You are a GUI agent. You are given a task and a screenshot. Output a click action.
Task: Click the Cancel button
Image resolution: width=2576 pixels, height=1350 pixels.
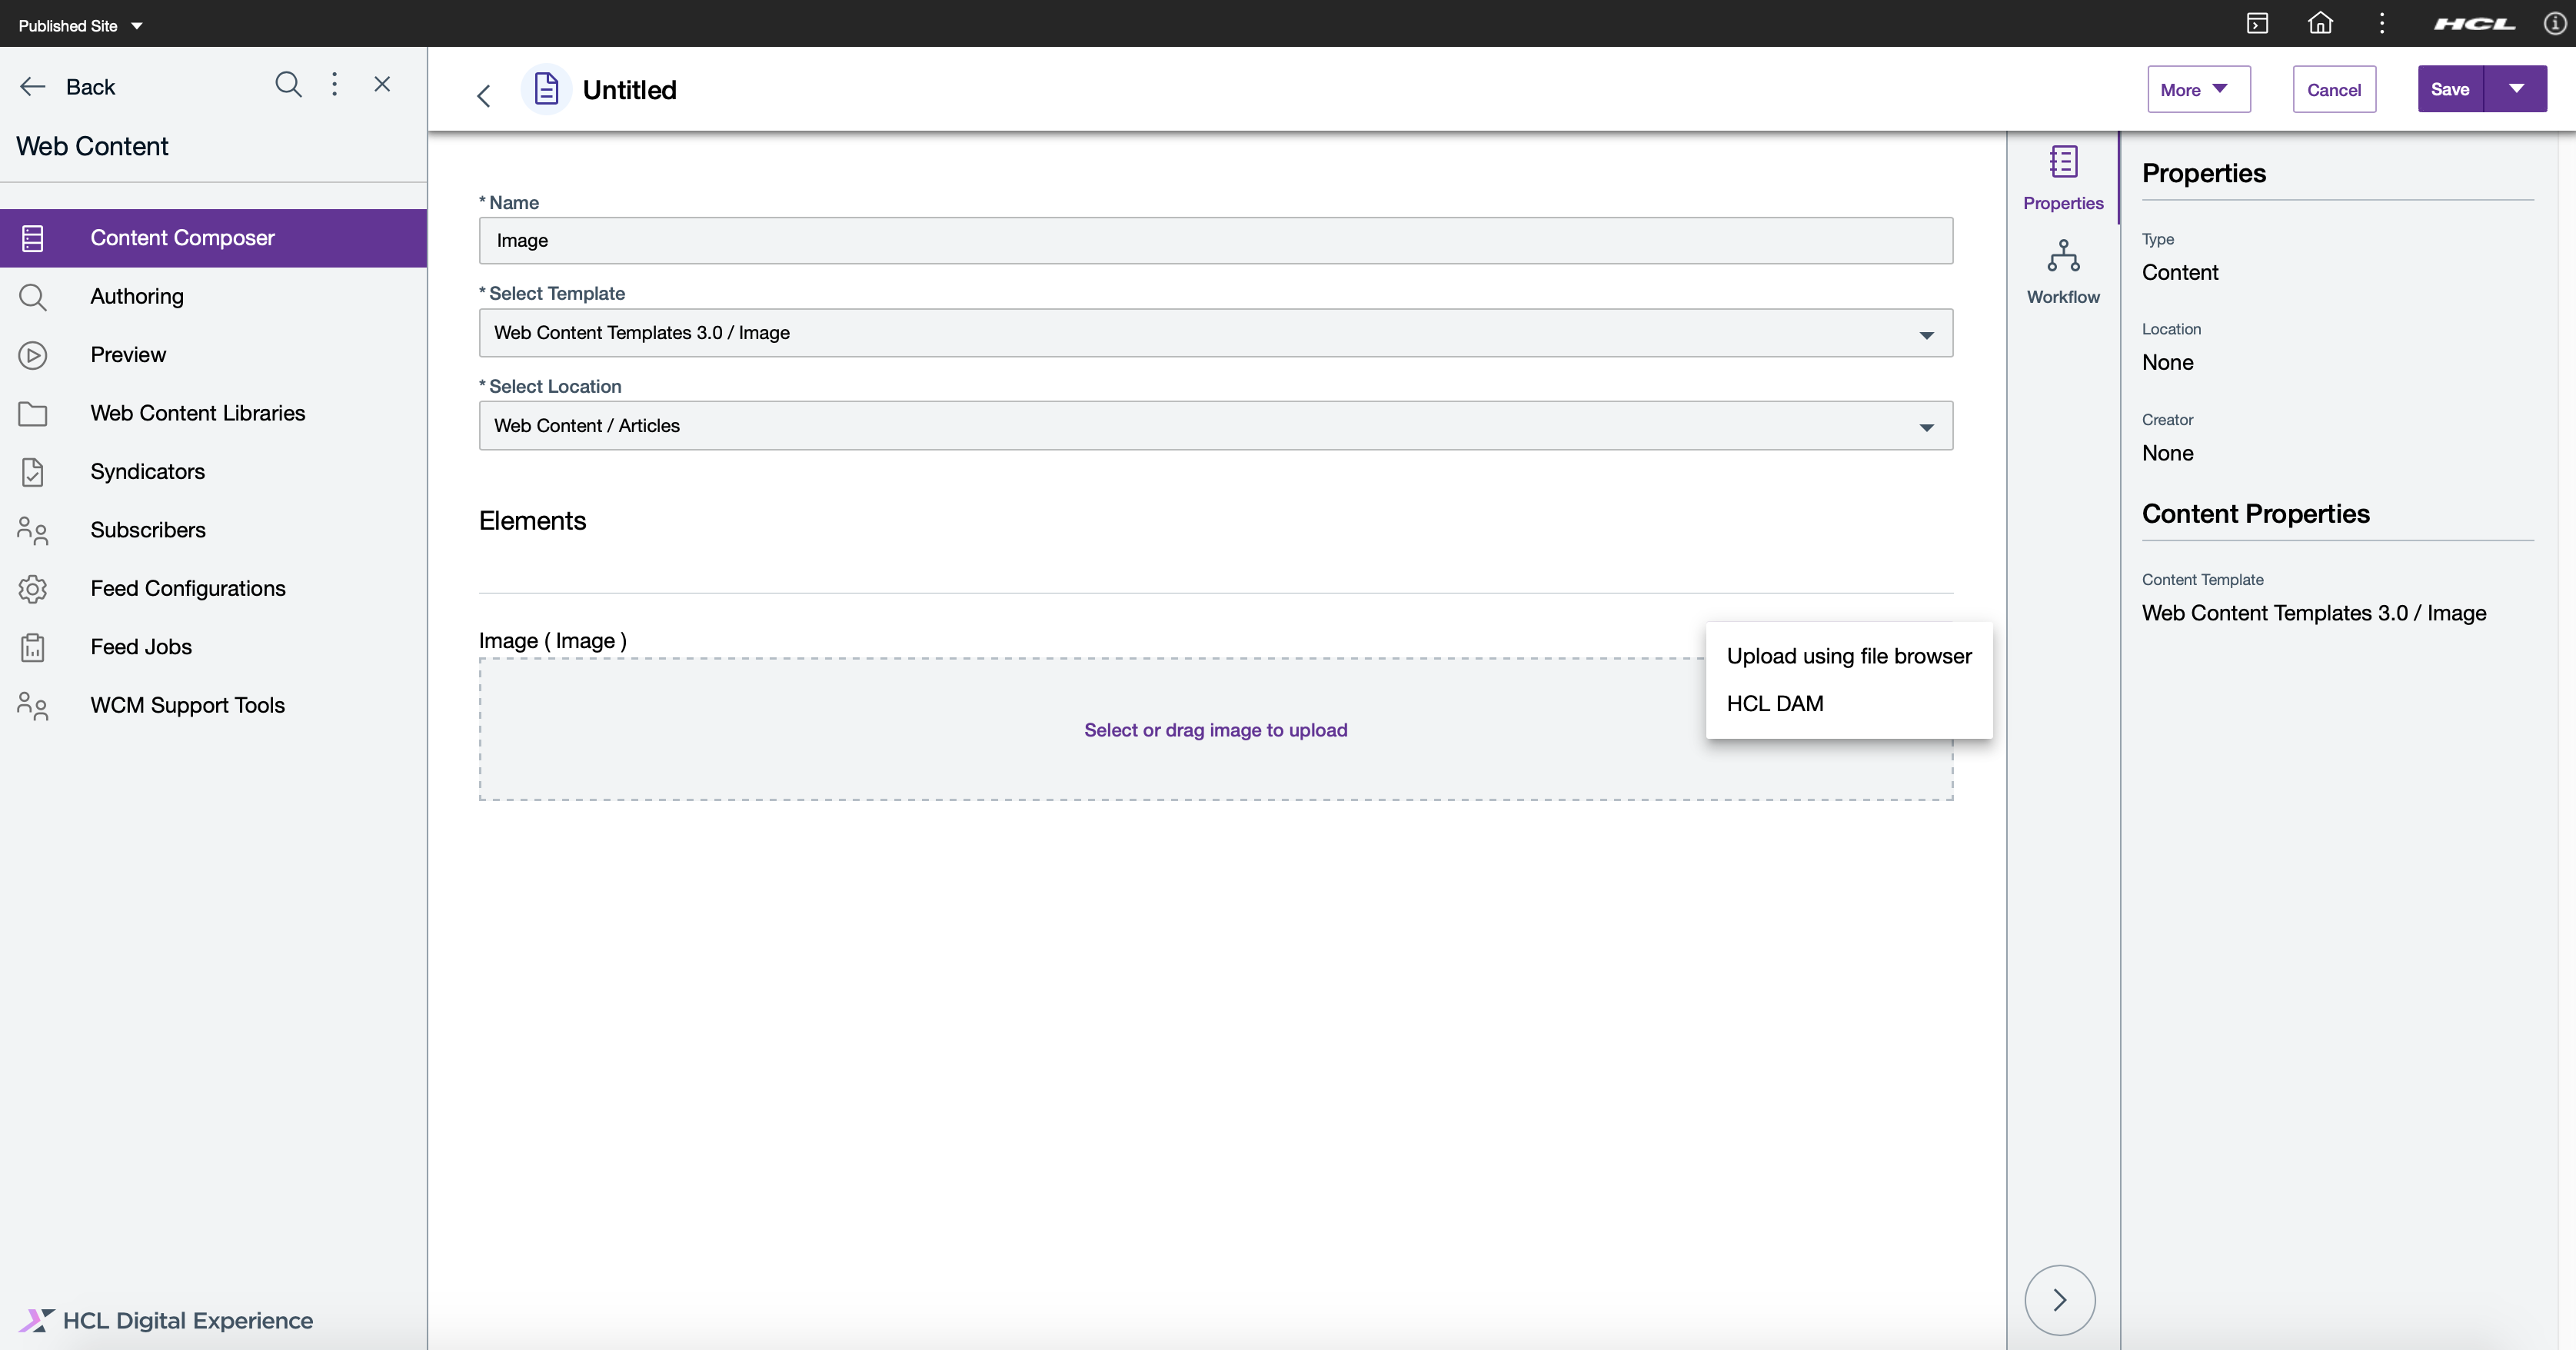(x=2334, y=88)
